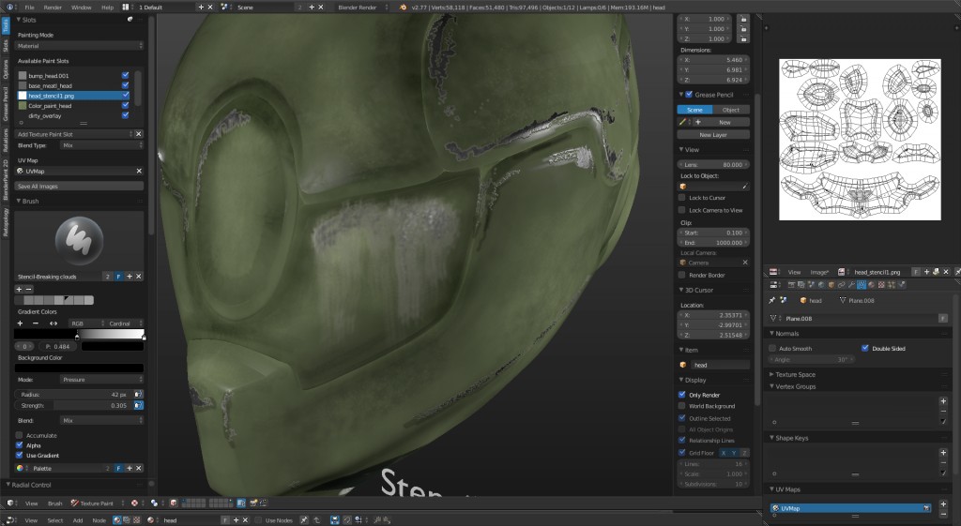Click the New Layer button
This screenshot has height=526, width=961.
click(713, 135)
